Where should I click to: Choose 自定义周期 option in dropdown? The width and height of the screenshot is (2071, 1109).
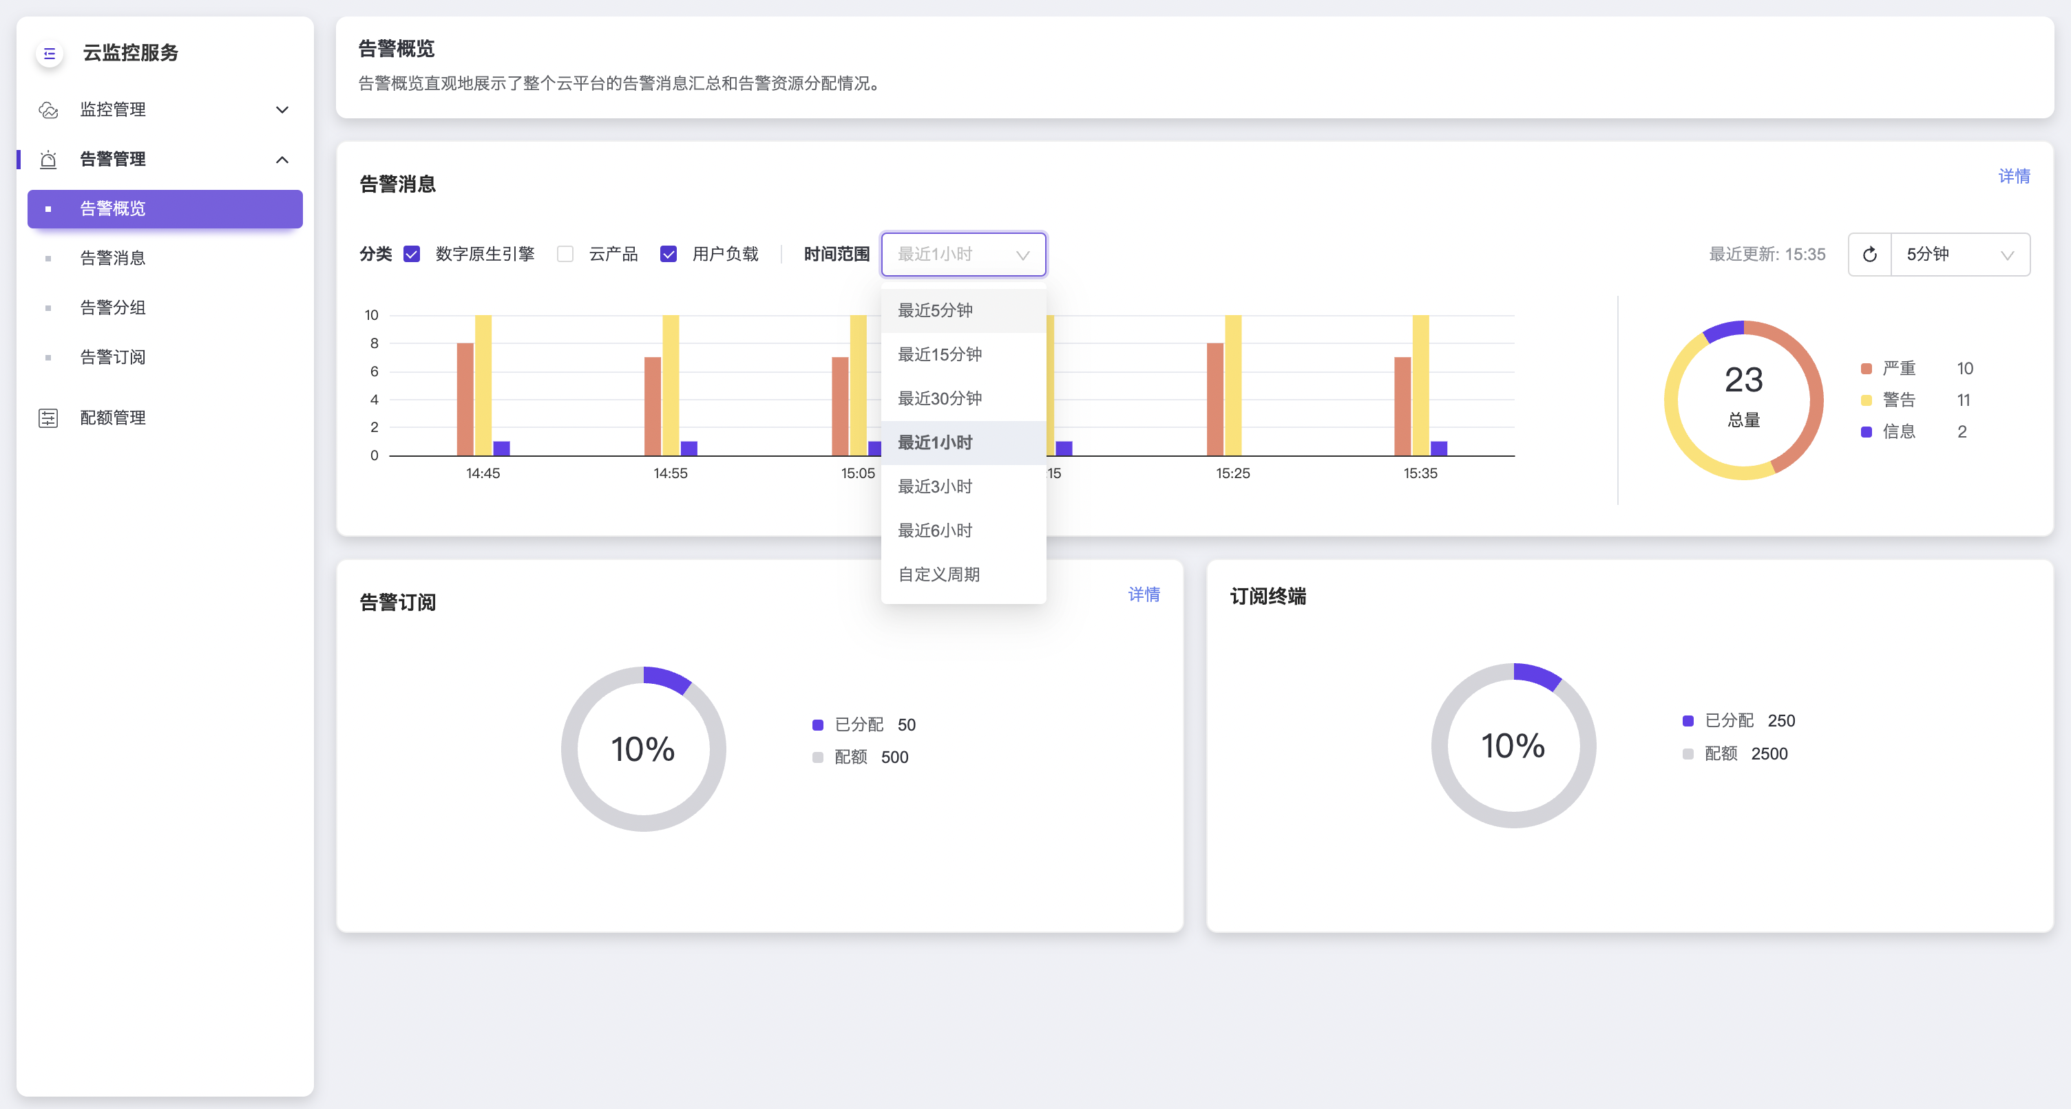click(x=938, y=574)
